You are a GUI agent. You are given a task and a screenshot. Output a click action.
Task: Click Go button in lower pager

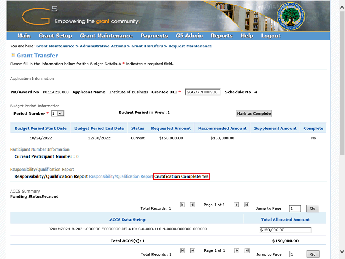pyautogui.click(x=313, y=254)
